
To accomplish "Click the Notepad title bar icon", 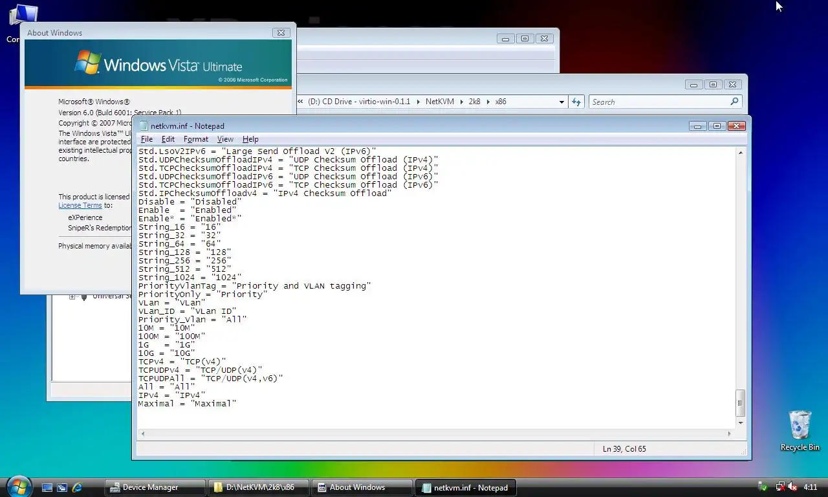I will click(x=144, y=126).
